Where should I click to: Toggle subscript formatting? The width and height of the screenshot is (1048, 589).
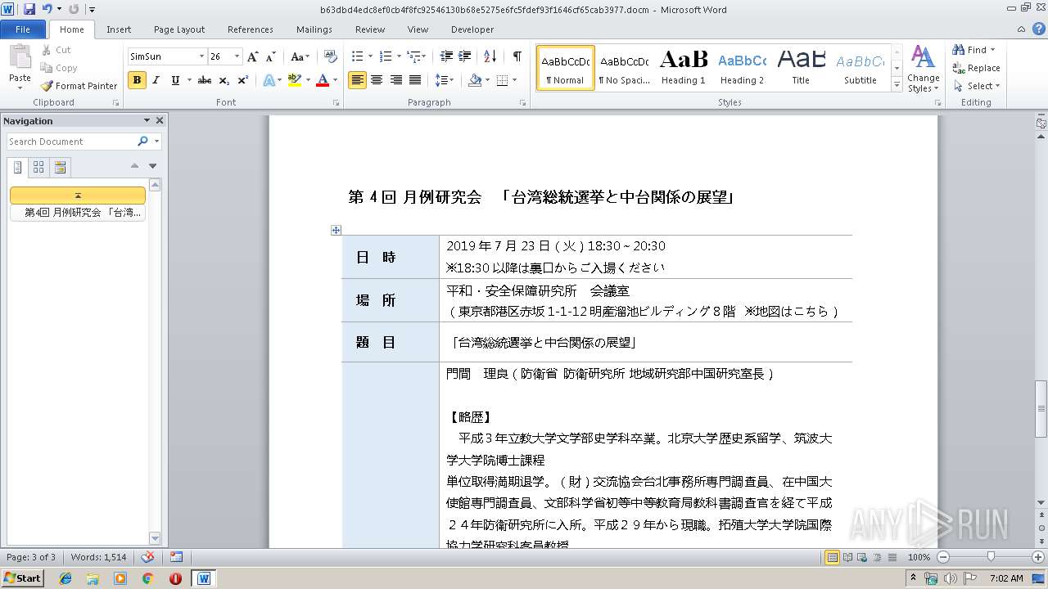(x=224, y=80)
